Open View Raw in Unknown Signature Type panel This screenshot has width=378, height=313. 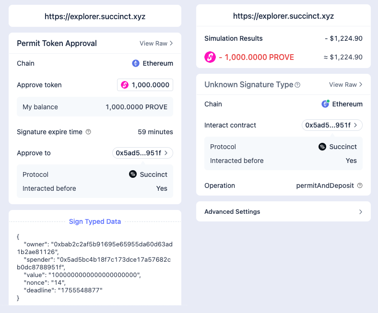click(x=346, y=84)
